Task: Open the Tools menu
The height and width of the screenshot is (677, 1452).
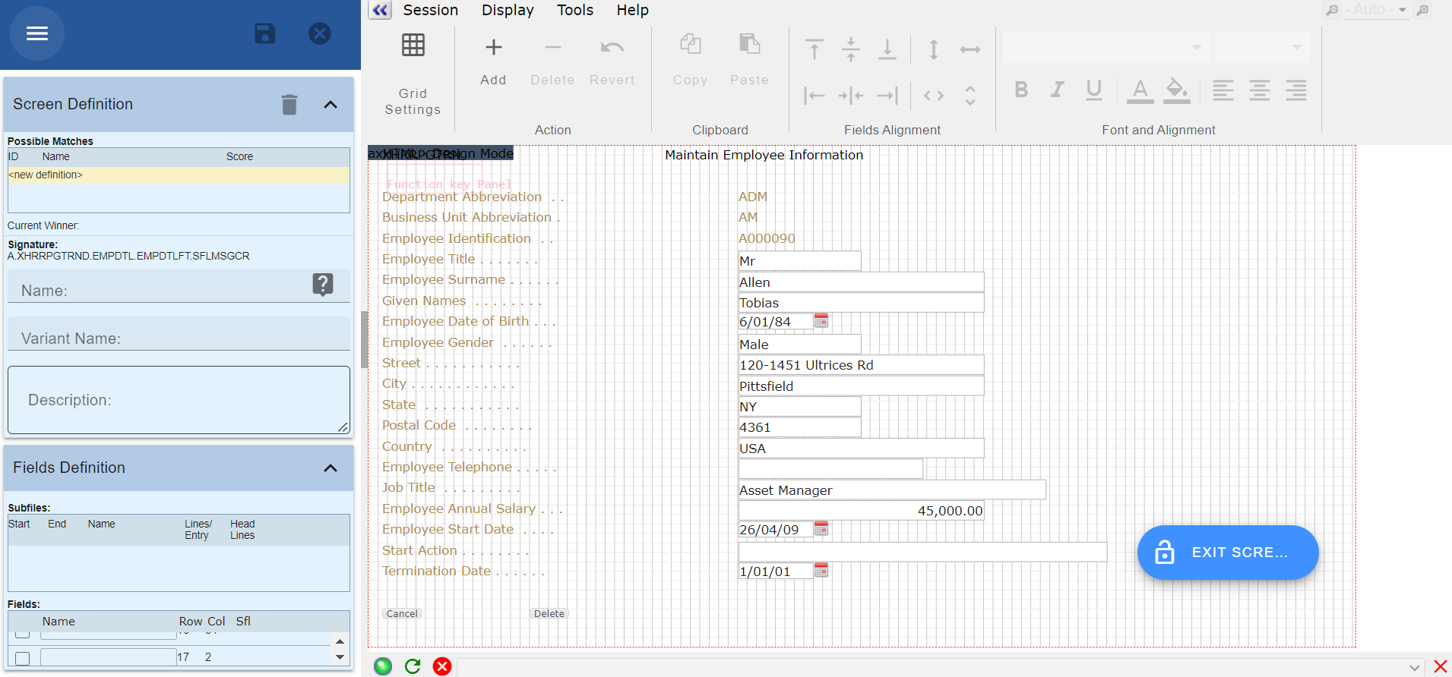Action: (574, 10)
